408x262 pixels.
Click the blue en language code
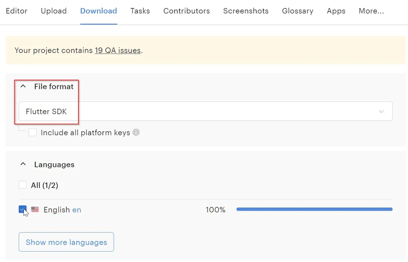pyautogui.click(x=76, y=210)
